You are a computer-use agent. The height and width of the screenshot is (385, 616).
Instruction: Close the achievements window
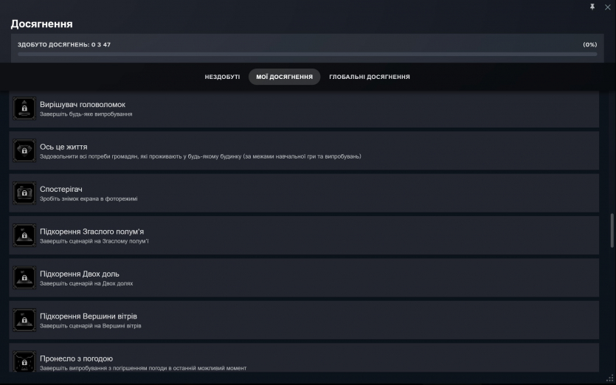[x=607, y=7]
